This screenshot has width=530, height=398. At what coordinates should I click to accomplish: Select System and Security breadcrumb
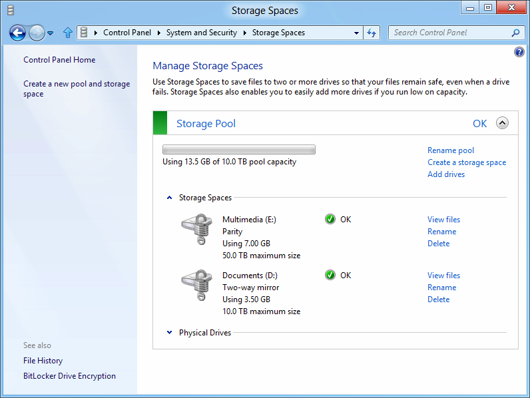(202, 33)
